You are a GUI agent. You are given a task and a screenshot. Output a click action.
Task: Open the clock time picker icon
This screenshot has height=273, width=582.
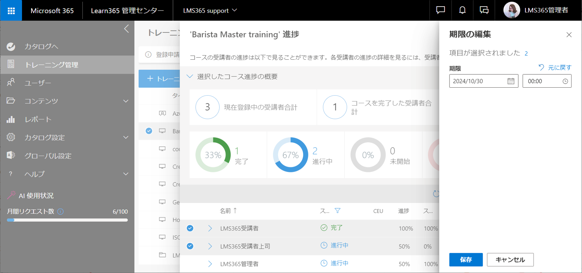pyautogui.click(x=565, y=81)
